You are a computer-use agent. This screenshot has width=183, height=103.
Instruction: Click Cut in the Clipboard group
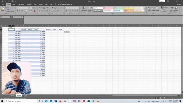point(7,7)
